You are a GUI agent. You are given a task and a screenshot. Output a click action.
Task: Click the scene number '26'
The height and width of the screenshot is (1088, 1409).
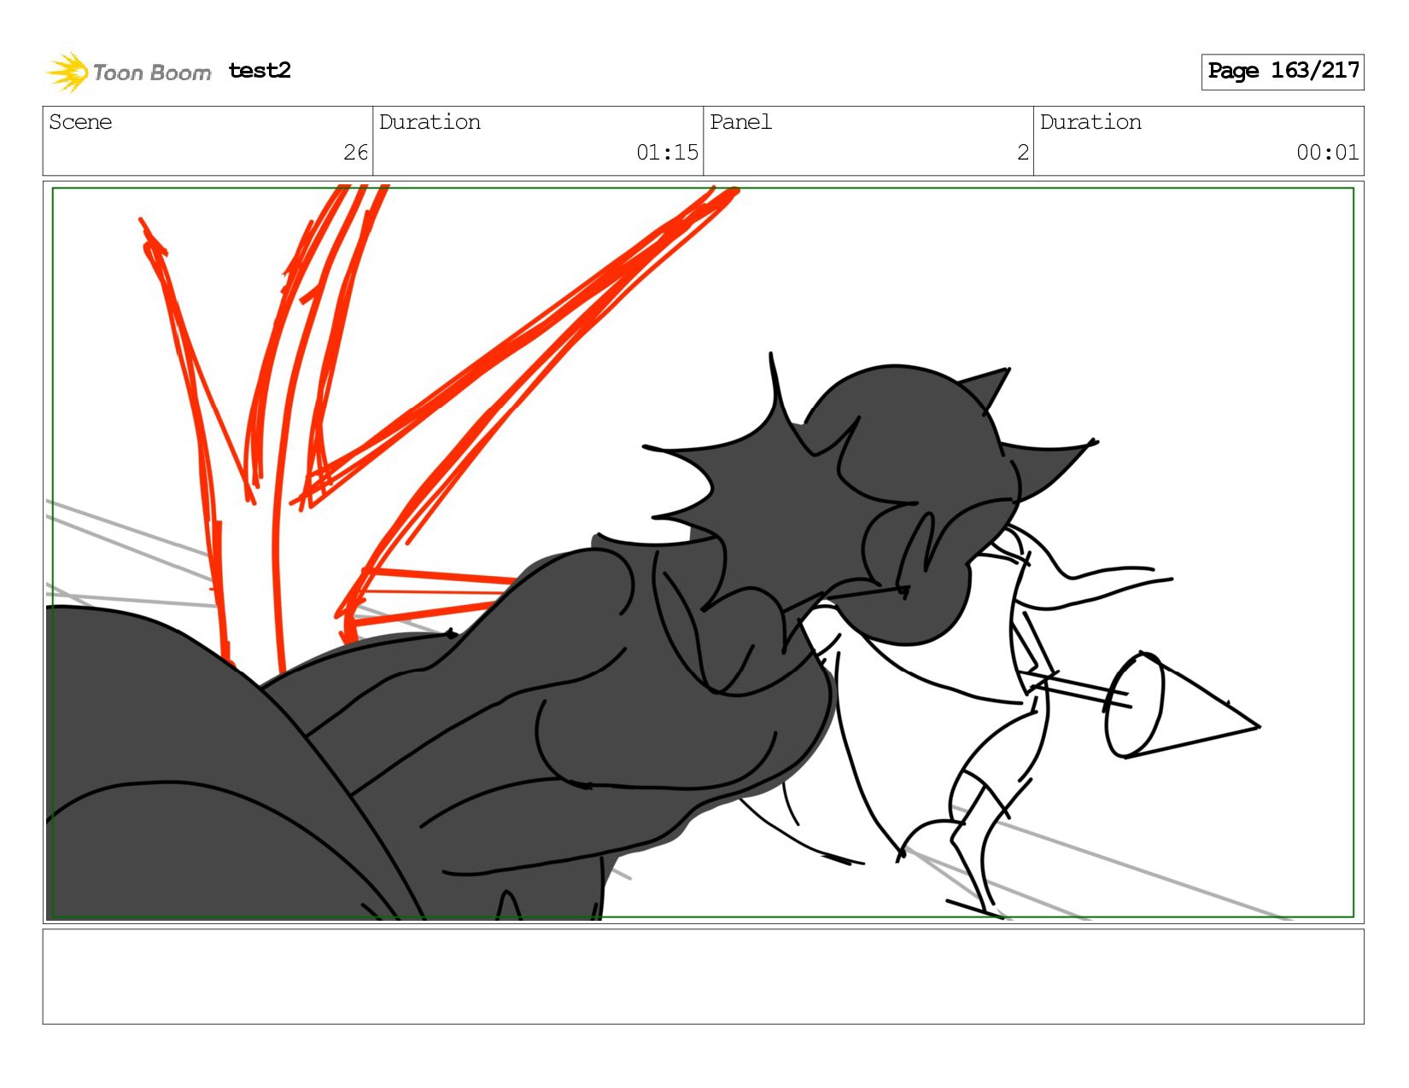tap(355, 153)
